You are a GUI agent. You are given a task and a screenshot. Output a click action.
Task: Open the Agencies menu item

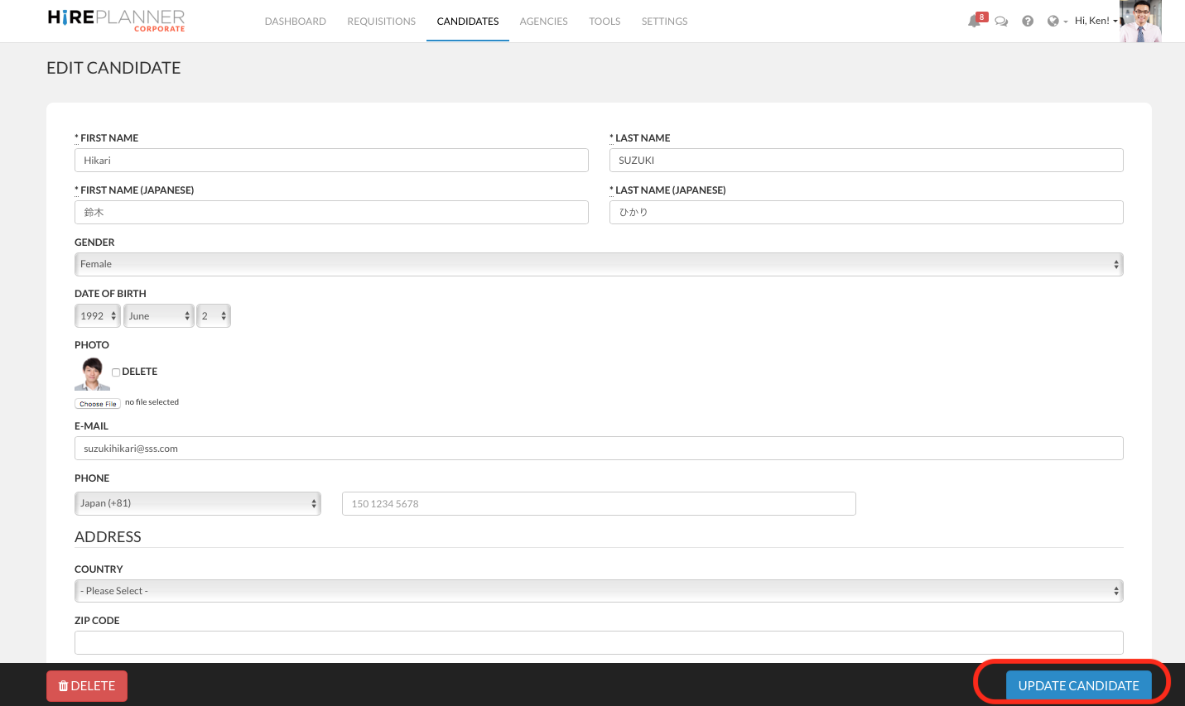(x=543, y=22)
